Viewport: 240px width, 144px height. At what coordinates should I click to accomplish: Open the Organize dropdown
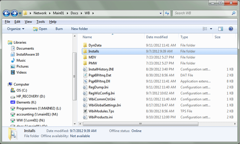pos(16,29)
